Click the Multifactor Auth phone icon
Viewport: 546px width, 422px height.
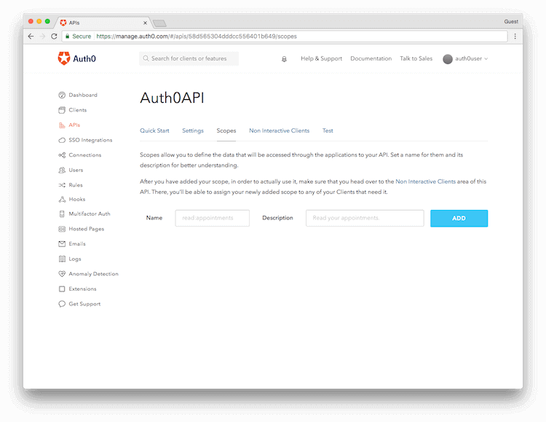pyautogui.click(x=62, y=214)
